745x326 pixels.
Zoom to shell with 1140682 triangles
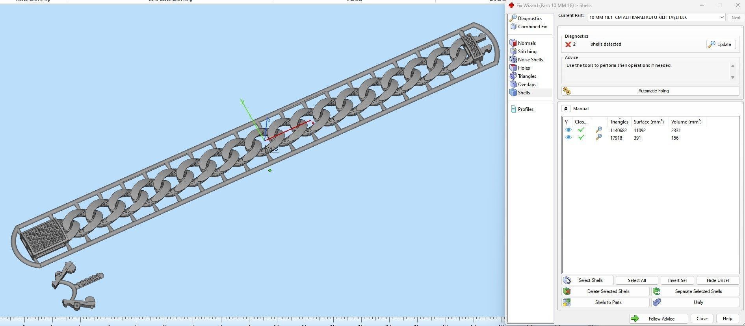click(598, 130)
